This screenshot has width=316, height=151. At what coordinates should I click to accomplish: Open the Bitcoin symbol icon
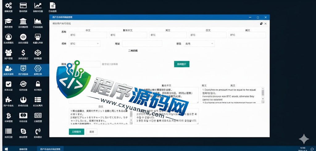tap(8, 116)
